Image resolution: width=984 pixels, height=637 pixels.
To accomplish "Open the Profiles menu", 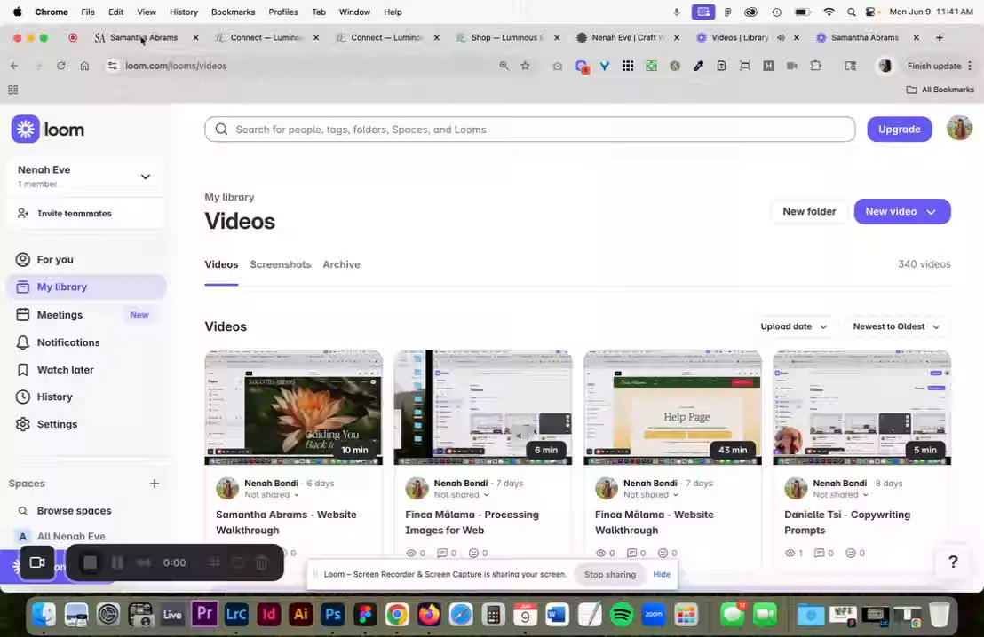I will 283,12.
